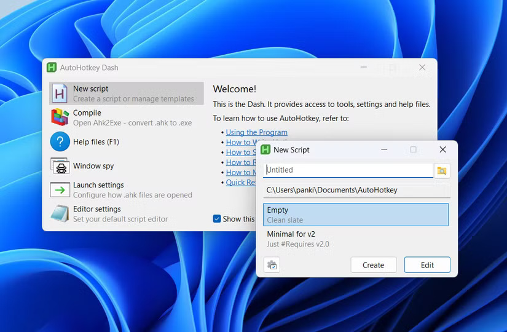Click the Editor settings notepad icon
Viewport: 507px width, 332px height.
pyautogui.click(x=60, y=214)
